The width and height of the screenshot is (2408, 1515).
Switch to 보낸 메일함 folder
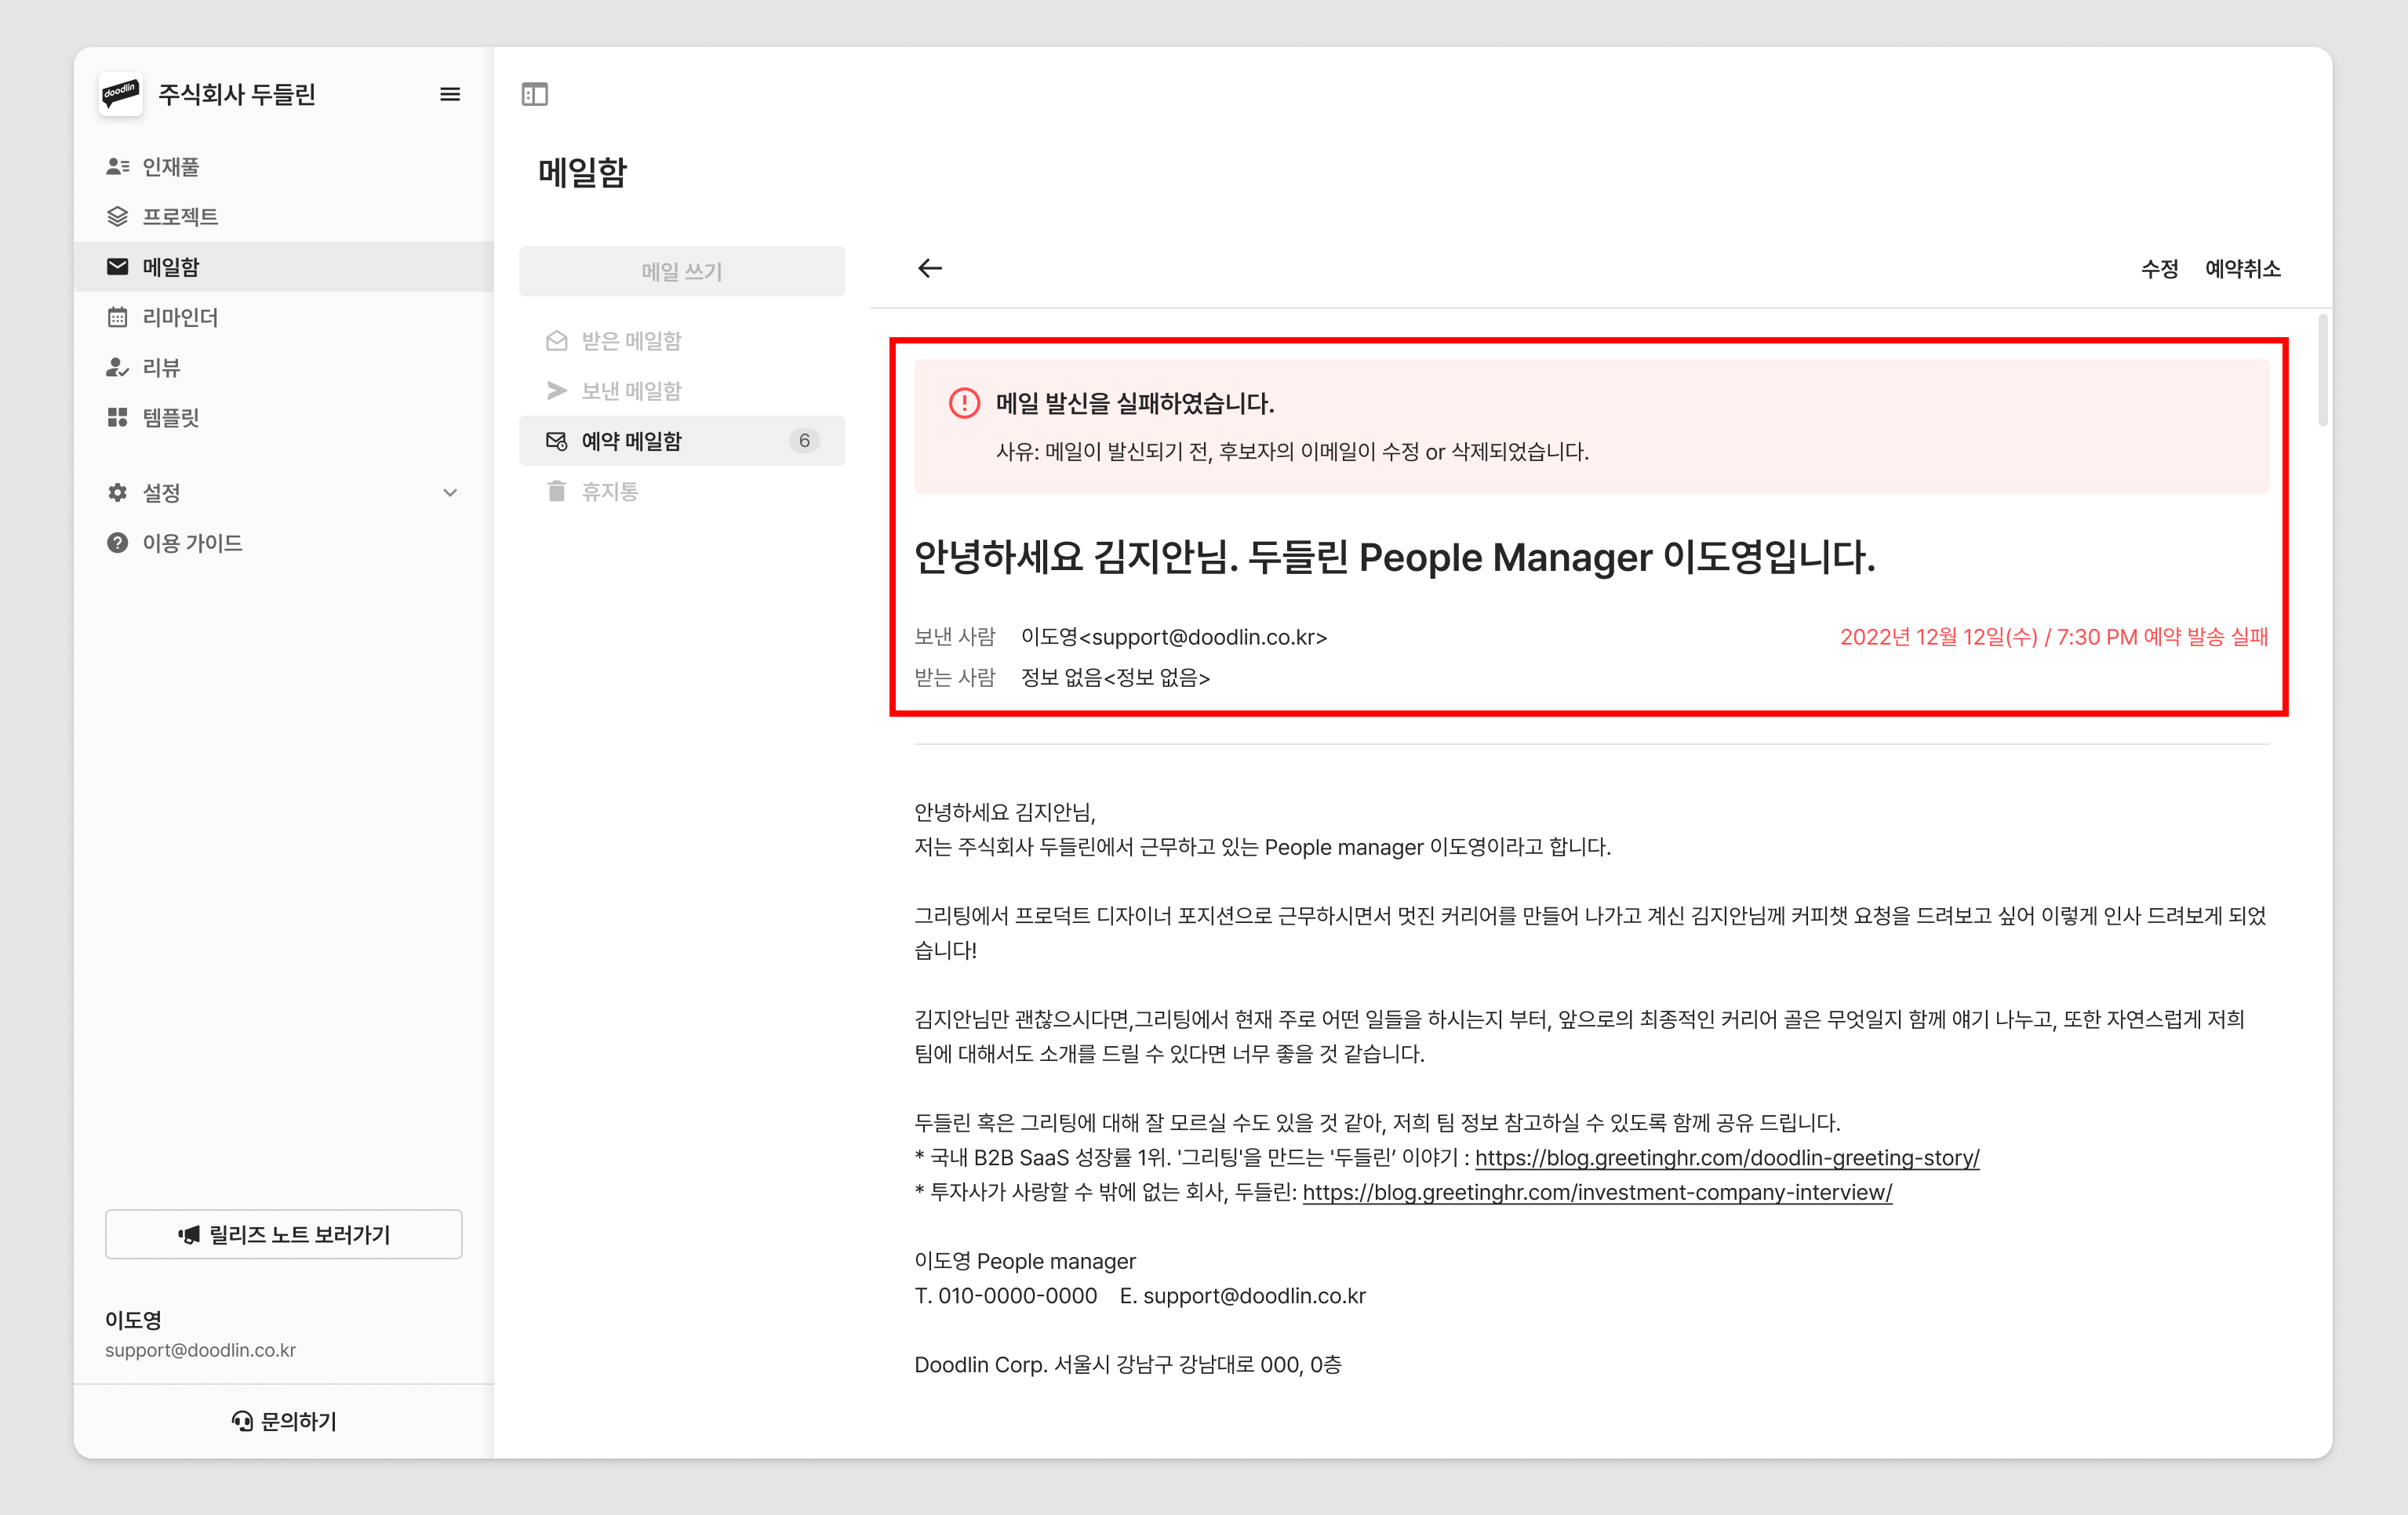(631, 391)
